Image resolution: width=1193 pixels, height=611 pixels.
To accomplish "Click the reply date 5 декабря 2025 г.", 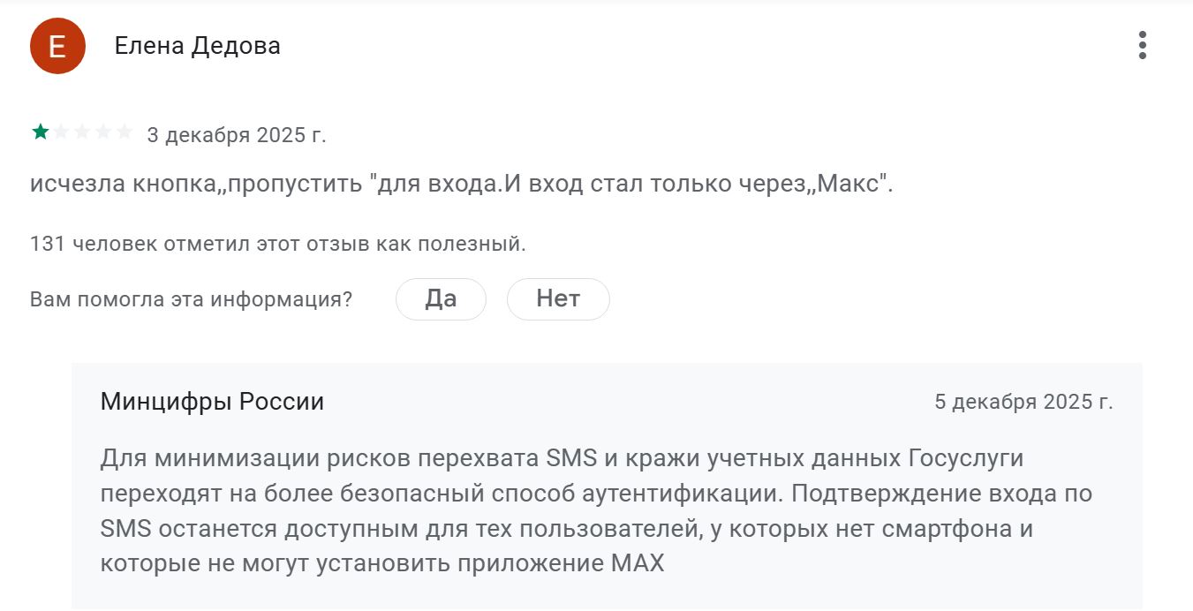I will click(1023, 402).
